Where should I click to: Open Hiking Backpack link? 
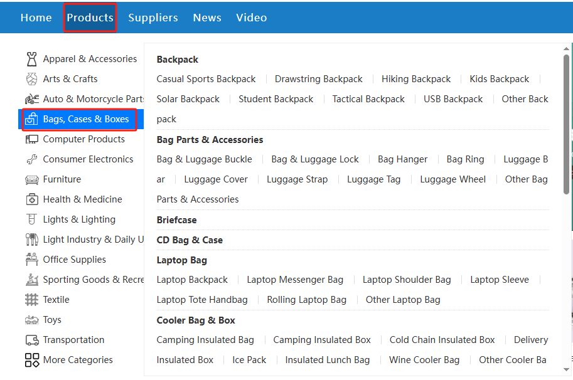pyautogui.click(x=416, y=79)
